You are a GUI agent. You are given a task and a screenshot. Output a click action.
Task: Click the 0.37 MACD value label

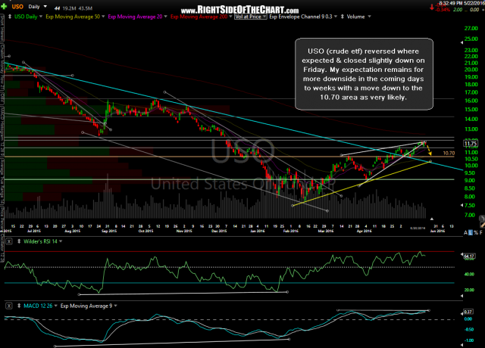[468, 312]
